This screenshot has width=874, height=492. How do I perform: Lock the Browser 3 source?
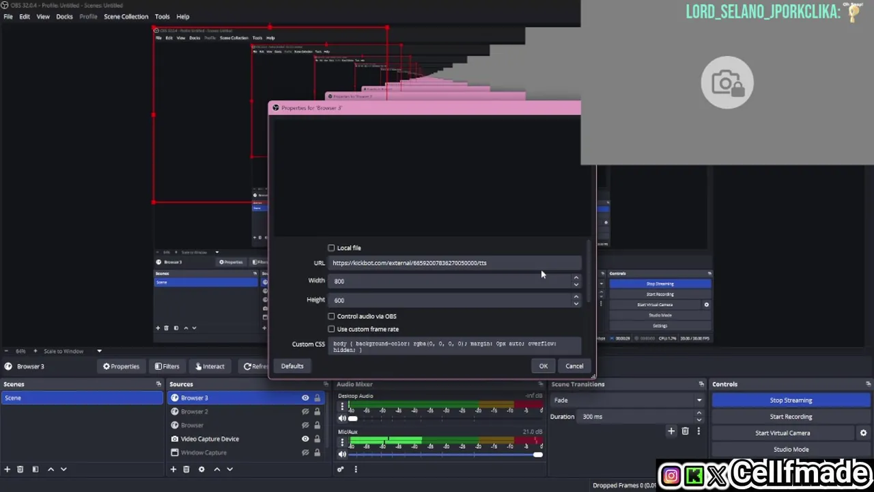pyautogui.click(x=317, y=398)
